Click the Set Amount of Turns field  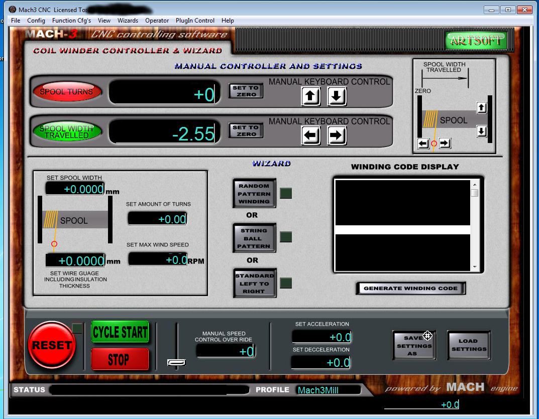(157, 218)
